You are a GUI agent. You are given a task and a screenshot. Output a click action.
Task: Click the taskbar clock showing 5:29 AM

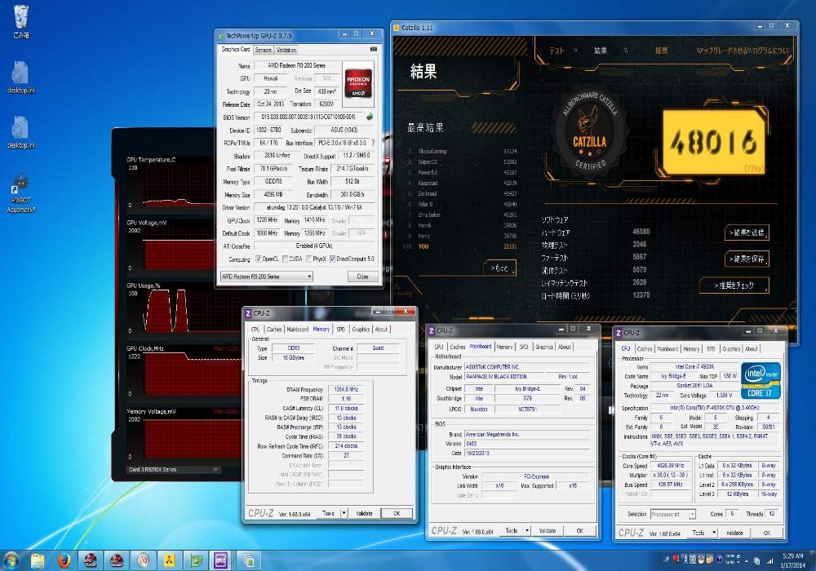792,560
